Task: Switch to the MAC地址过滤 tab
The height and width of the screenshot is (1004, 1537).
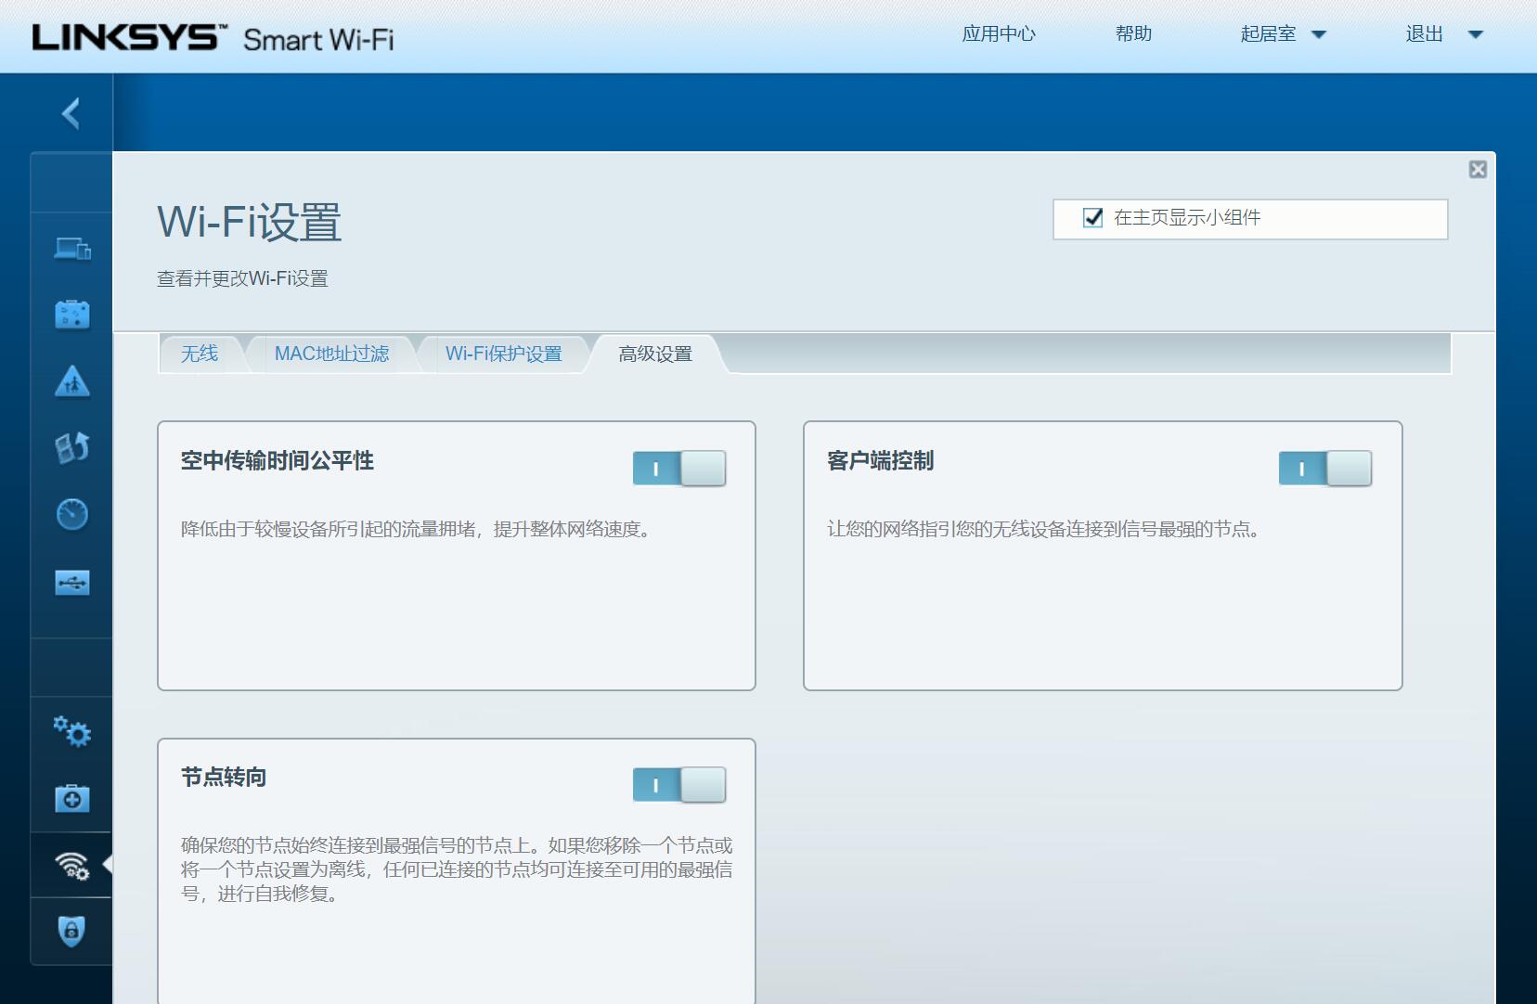Action: coord(331,354)
